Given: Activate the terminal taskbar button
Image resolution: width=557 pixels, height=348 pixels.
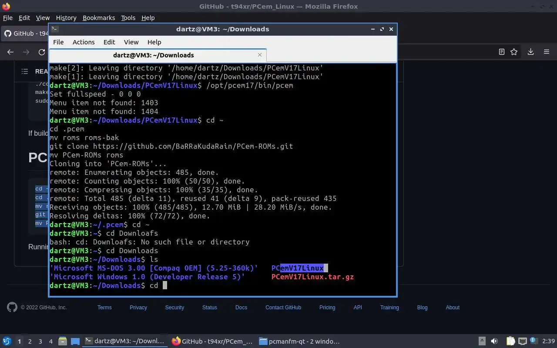Looking at the screenshot, I should point(125,341).
